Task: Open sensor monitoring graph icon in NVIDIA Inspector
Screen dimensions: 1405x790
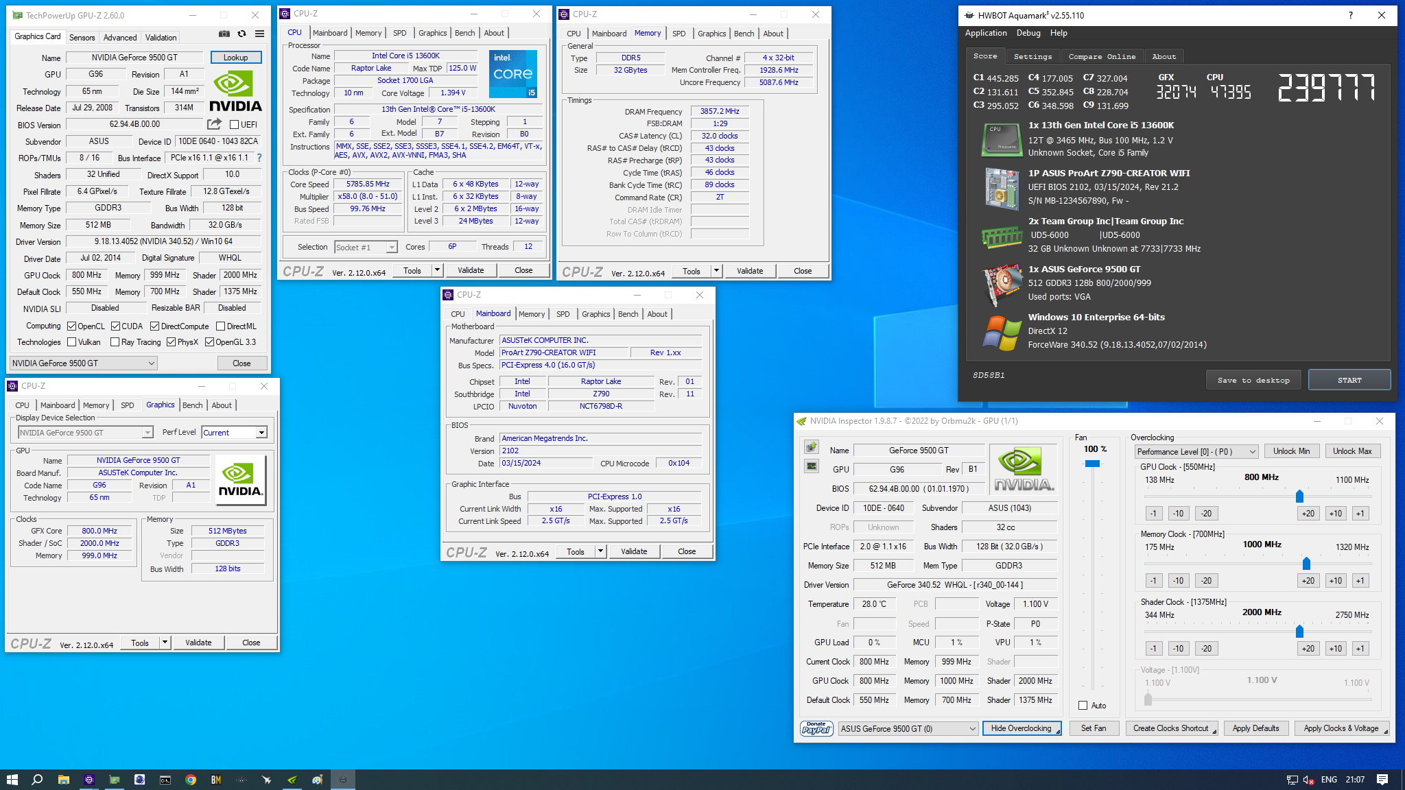Action: tap(812, 466)
